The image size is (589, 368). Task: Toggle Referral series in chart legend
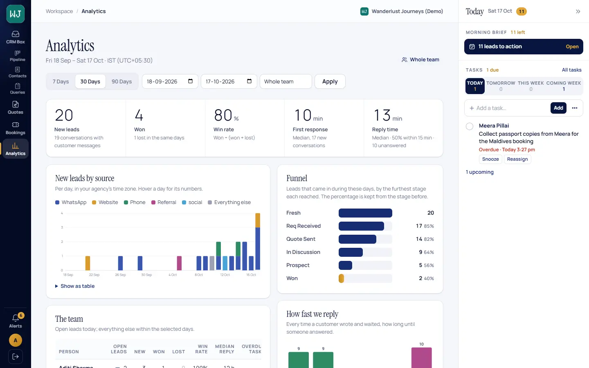[x=164, y=202]
